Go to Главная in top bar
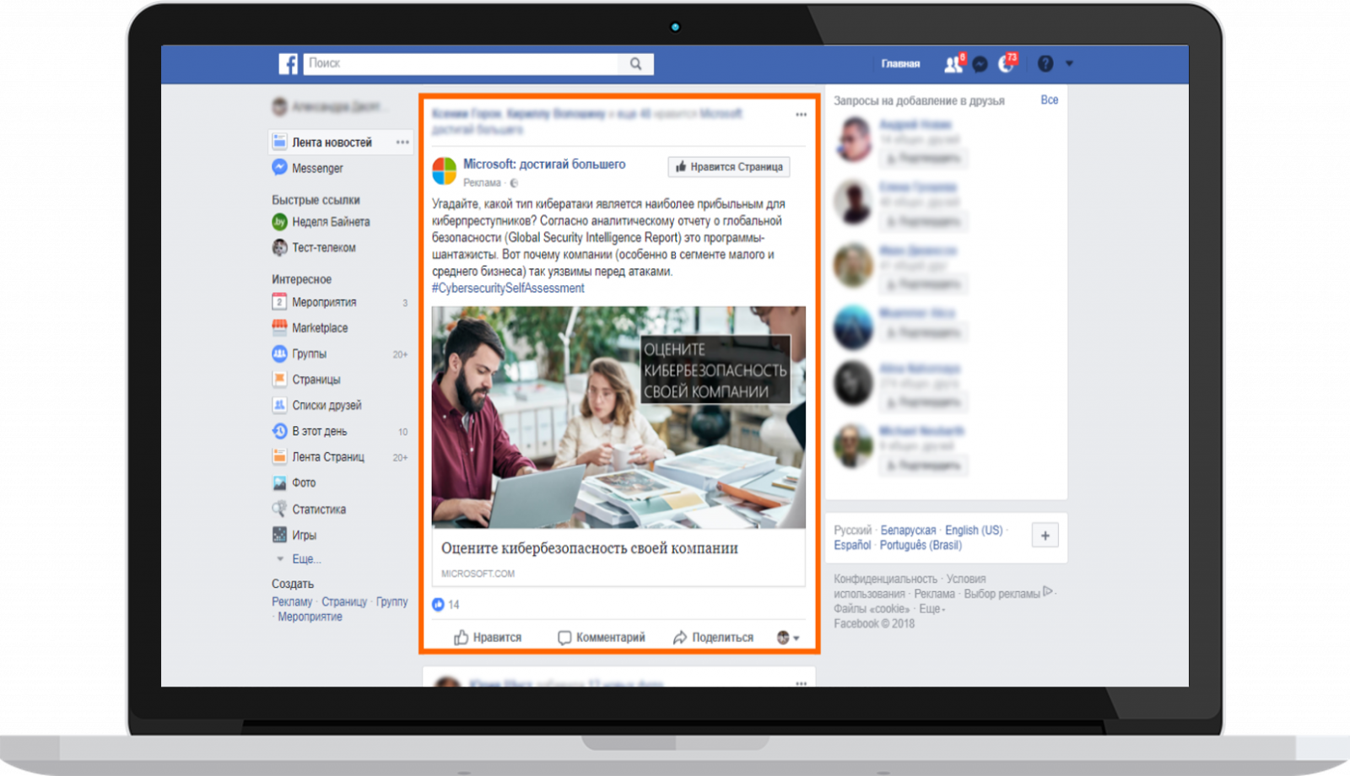This screenshot has width=1350, height=776. (x=900, y=64)
